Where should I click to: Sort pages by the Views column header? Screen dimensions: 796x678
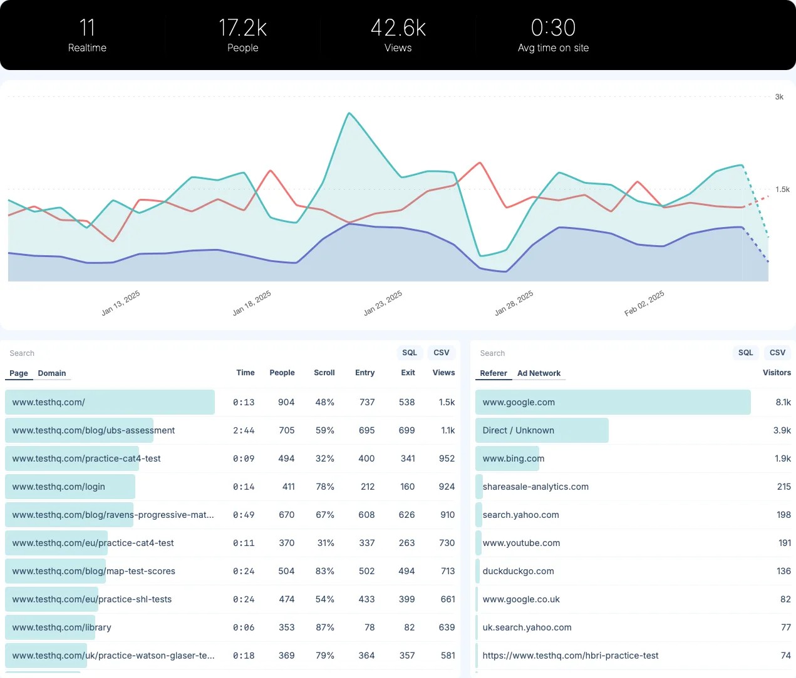coord(443,373)
